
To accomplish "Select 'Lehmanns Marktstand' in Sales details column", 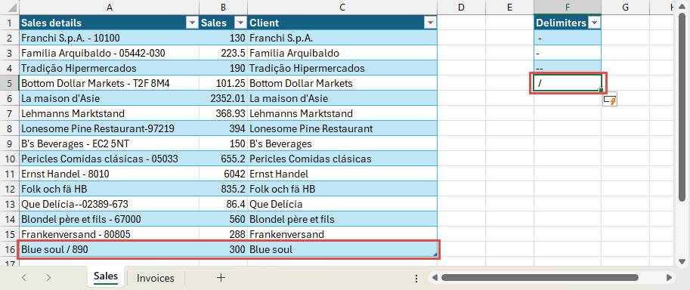I will point(109,113).
